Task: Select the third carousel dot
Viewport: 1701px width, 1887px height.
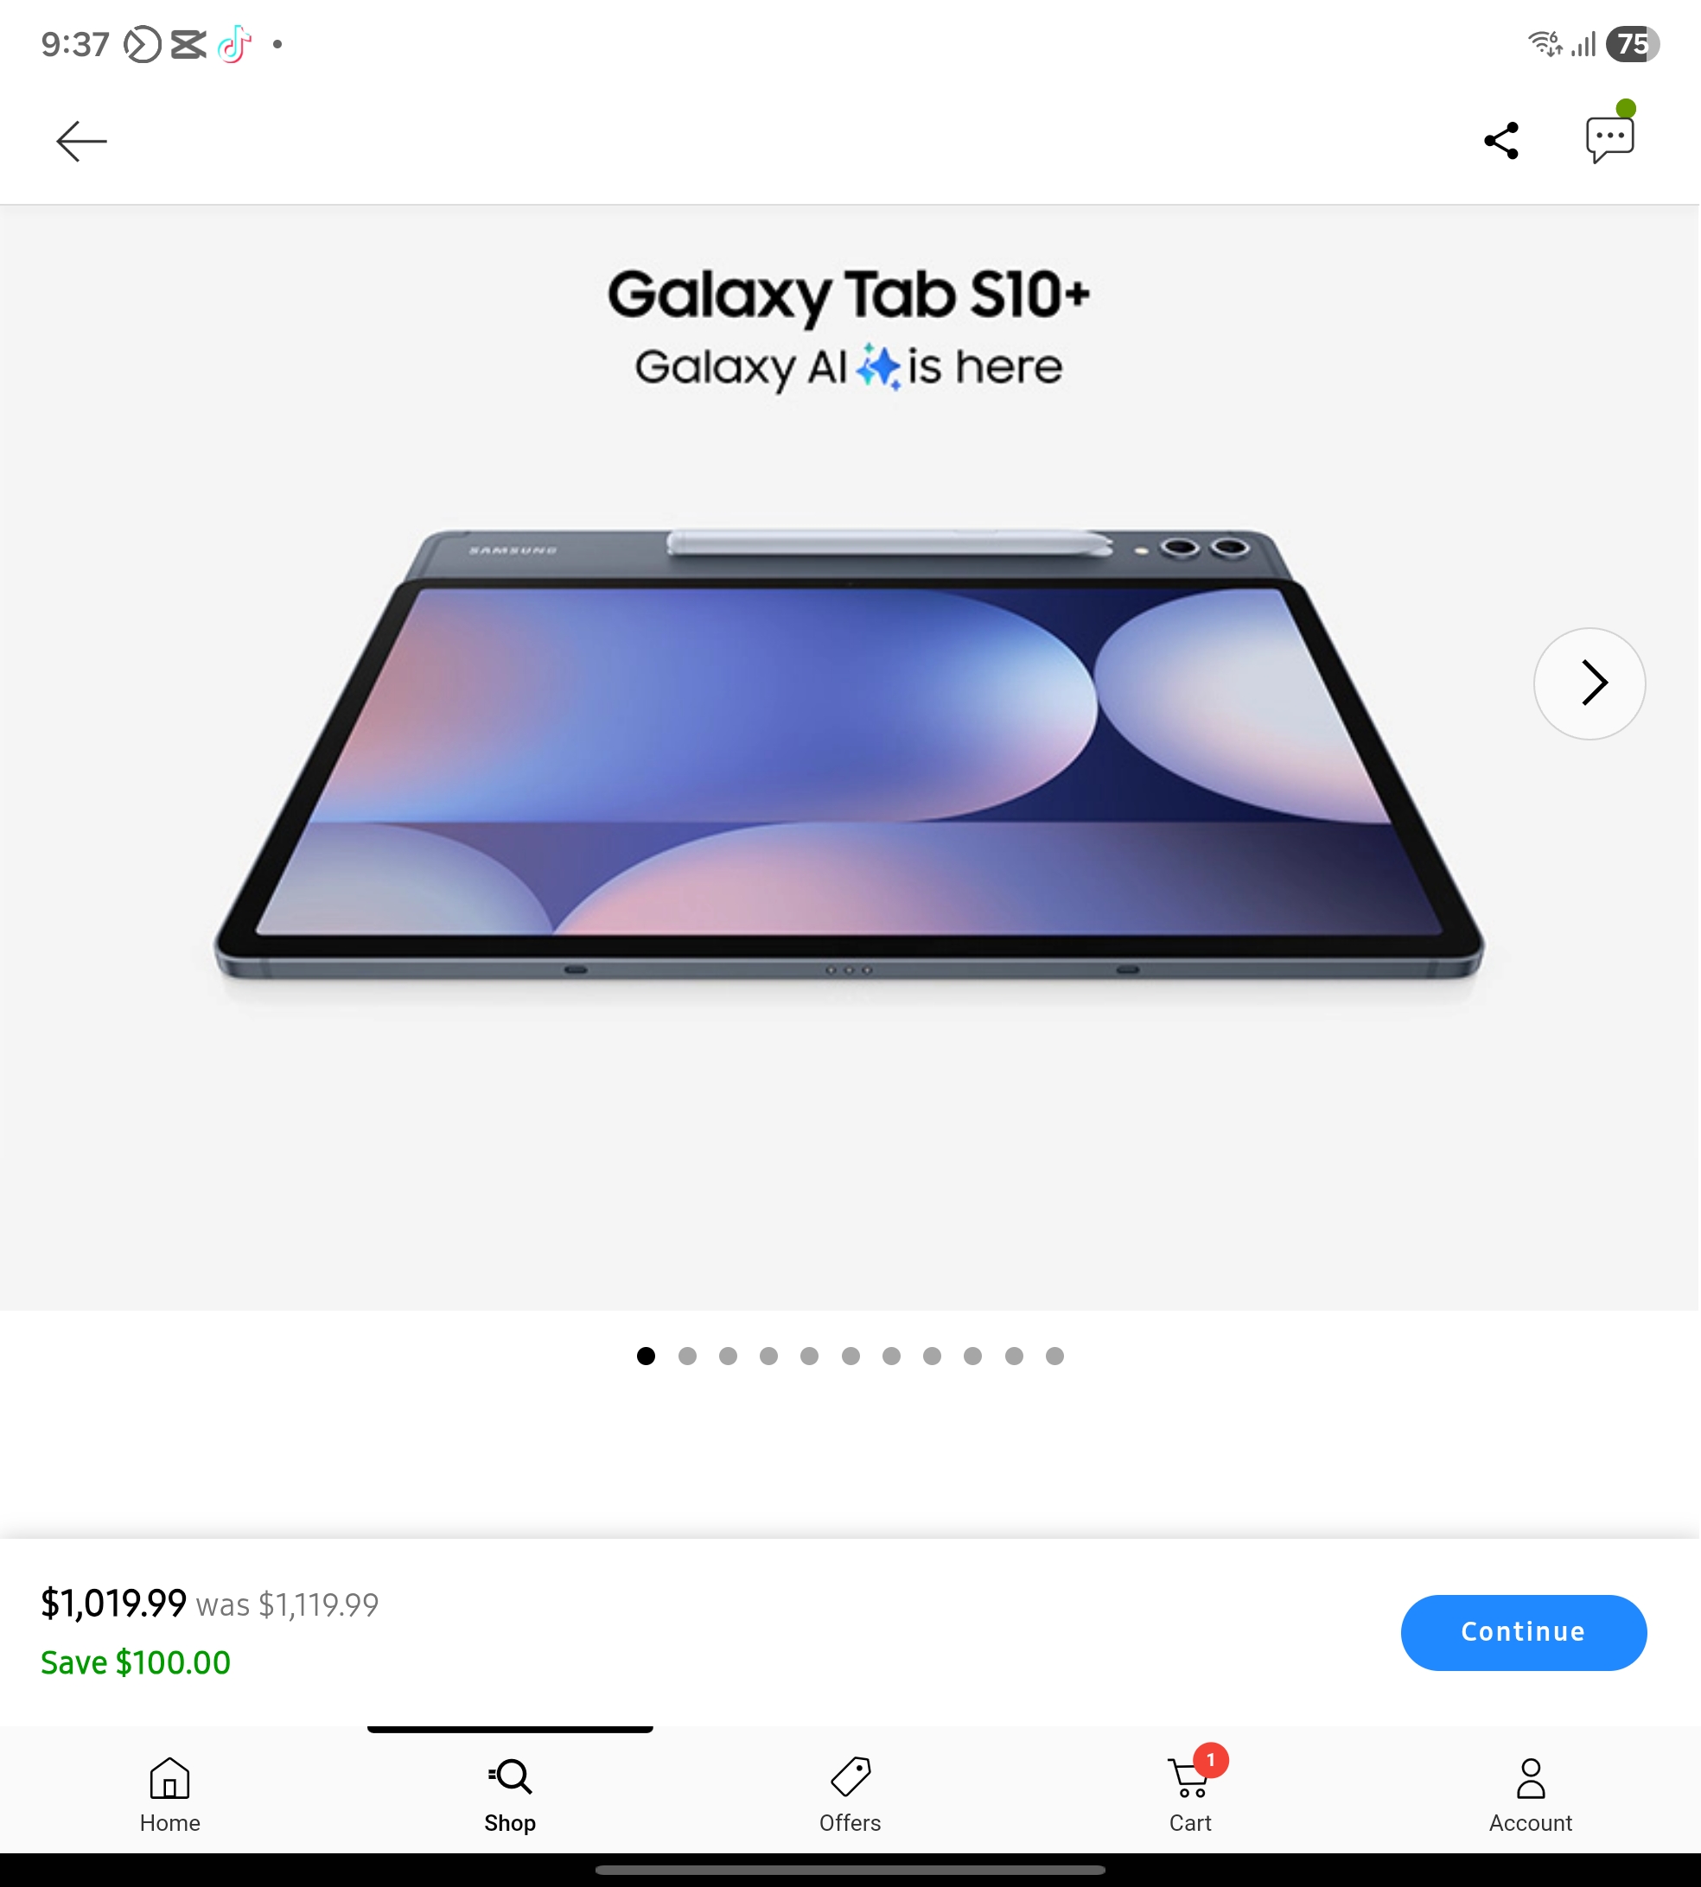Action: coord(728,1356)
